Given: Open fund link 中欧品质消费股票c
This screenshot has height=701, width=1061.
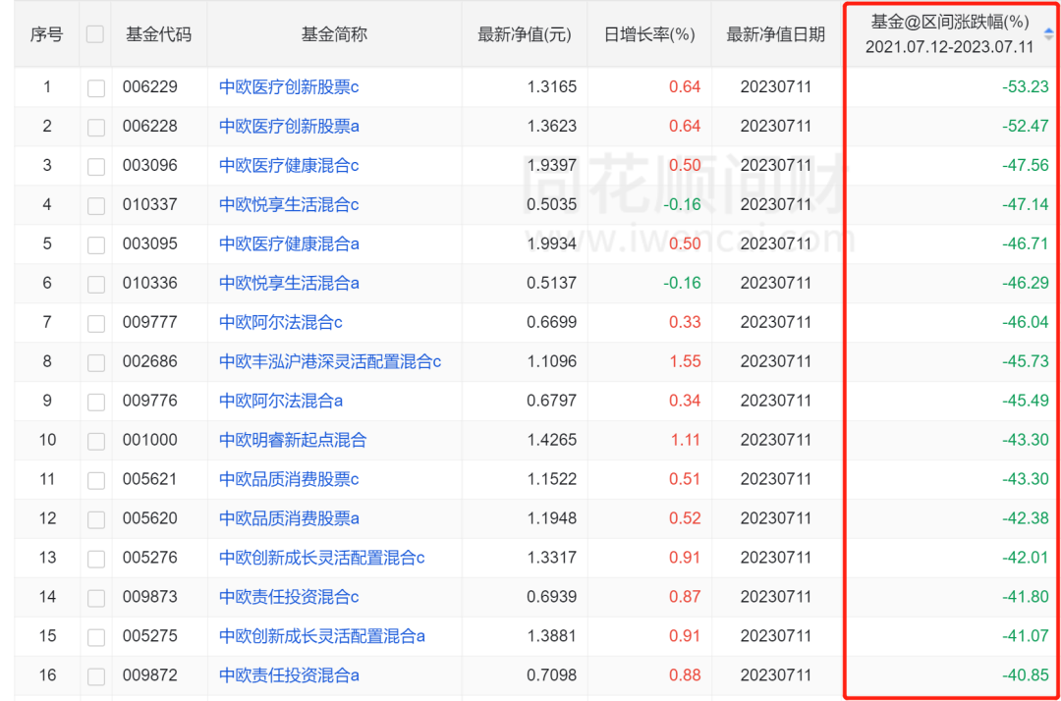Looking at the screenshot, I should 289,479.
